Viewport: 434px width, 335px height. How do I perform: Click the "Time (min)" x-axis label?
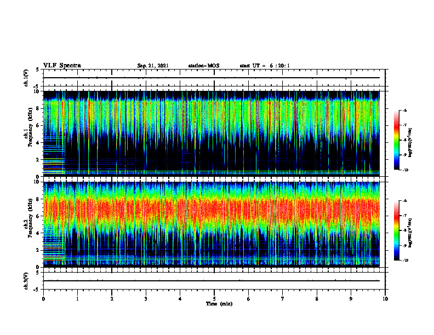219,304
